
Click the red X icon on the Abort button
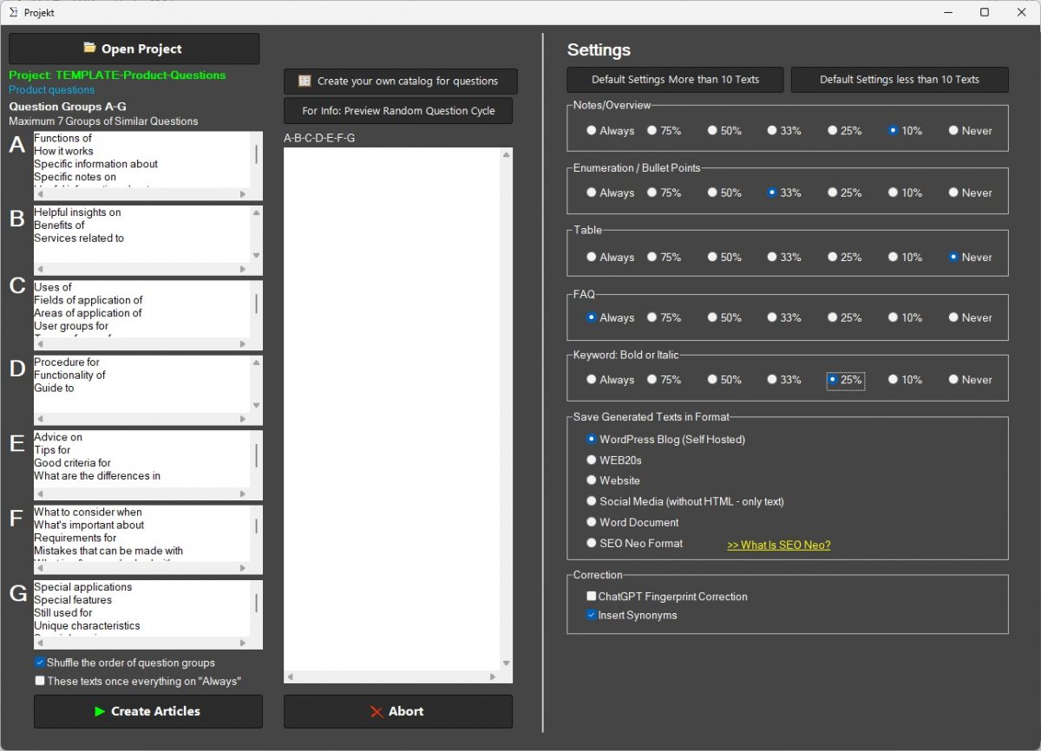coord(375,711)
